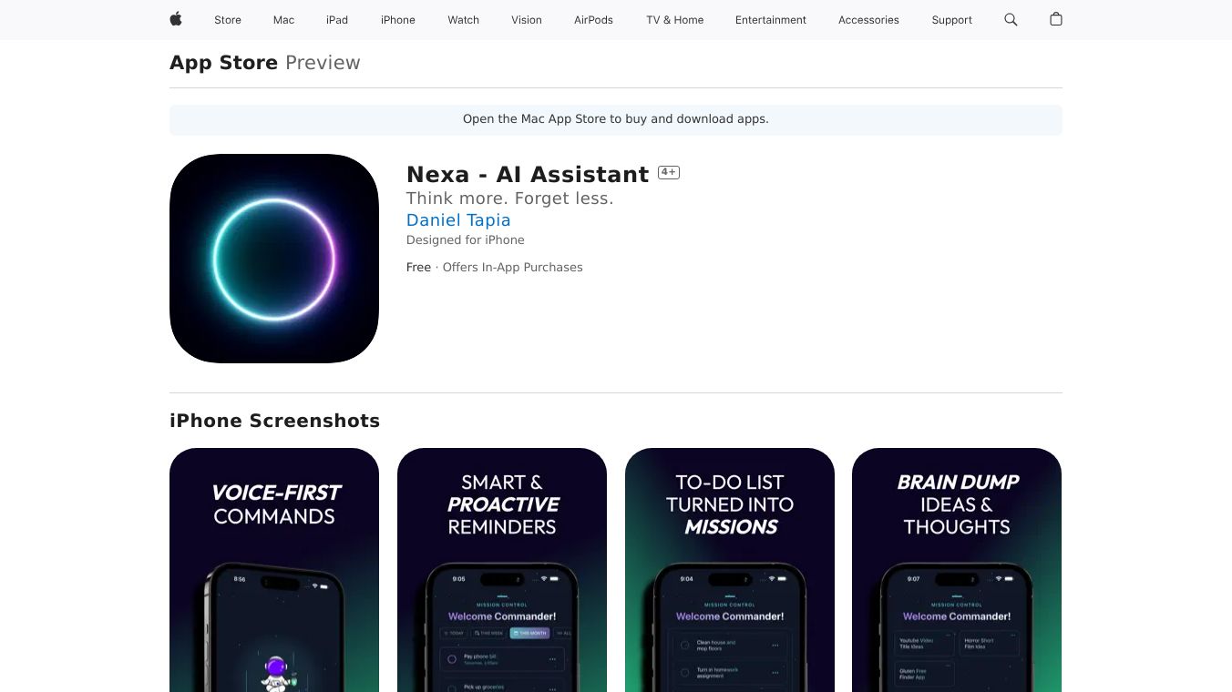Open the Daniel Tapia developer link
This screenshot has width=1232, height=692.
point(458,219)
